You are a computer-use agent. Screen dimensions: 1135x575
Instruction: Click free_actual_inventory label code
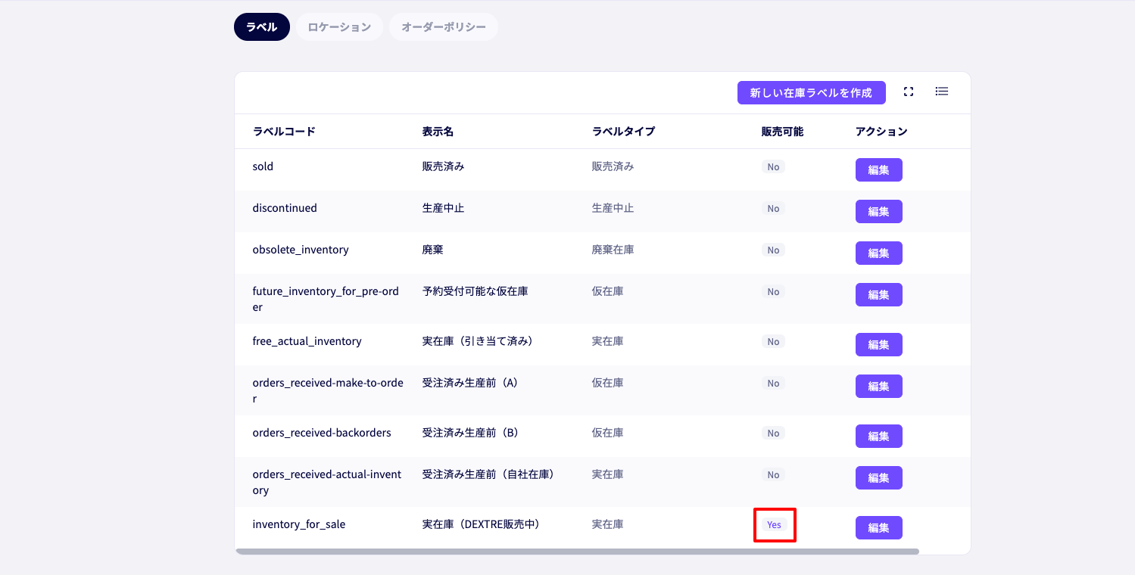click(307, 341)
